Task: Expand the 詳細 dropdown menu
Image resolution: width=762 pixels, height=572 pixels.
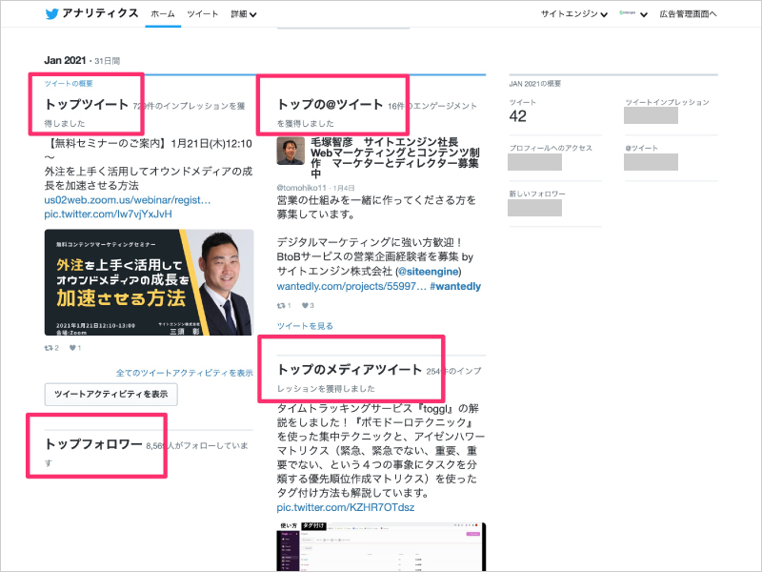Action: [244, 14]
